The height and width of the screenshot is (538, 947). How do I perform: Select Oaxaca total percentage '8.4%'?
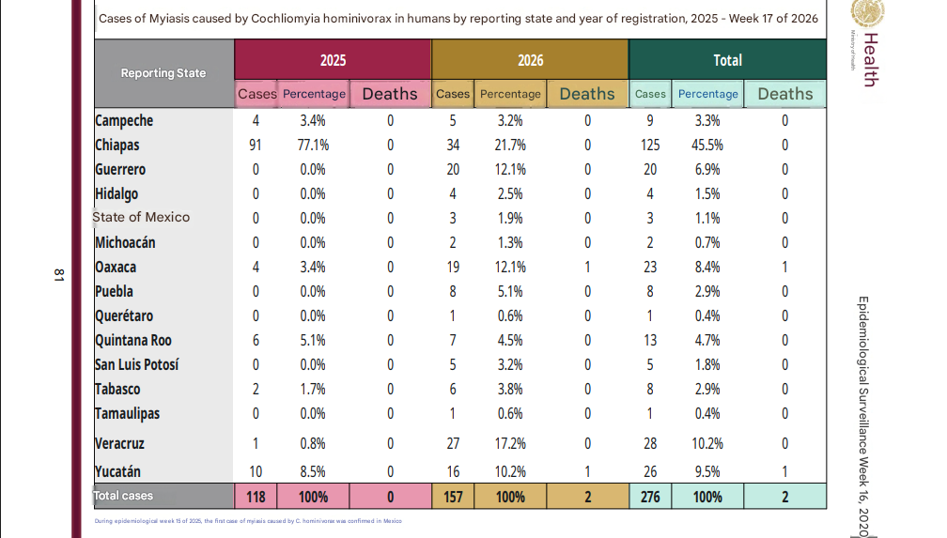coord(707,267)
